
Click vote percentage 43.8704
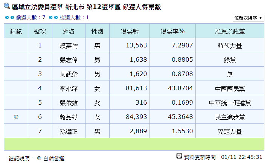[180, 88]
